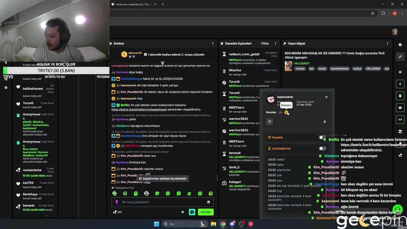This screenshot has height=229, width=407.
Task: Click the botrix.live leaderboard link in chat
Action: 139,109
